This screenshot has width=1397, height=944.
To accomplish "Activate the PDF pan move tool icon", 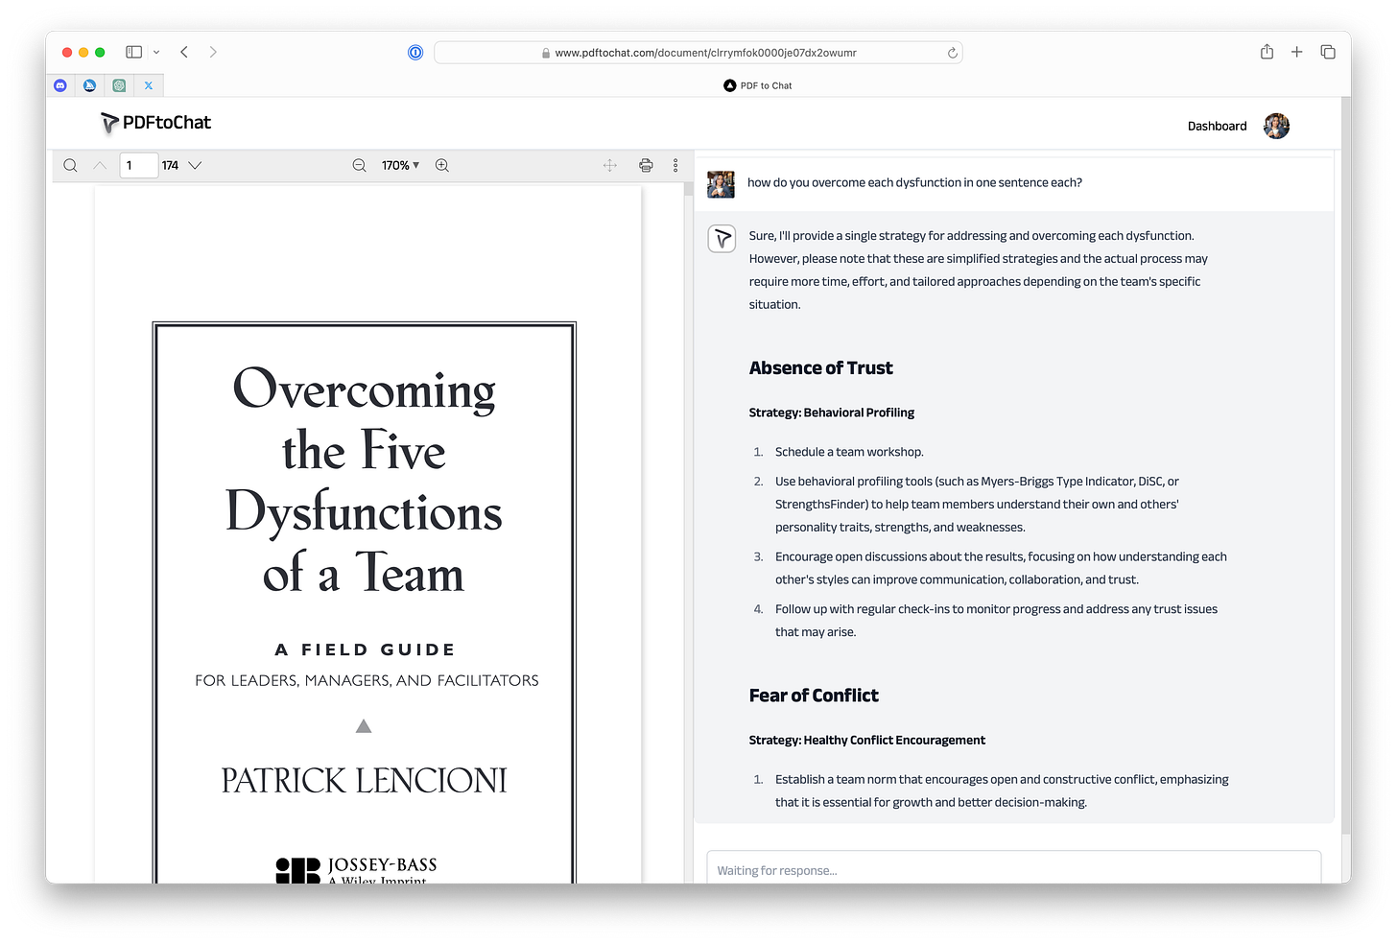I will (x=610, y=165).
